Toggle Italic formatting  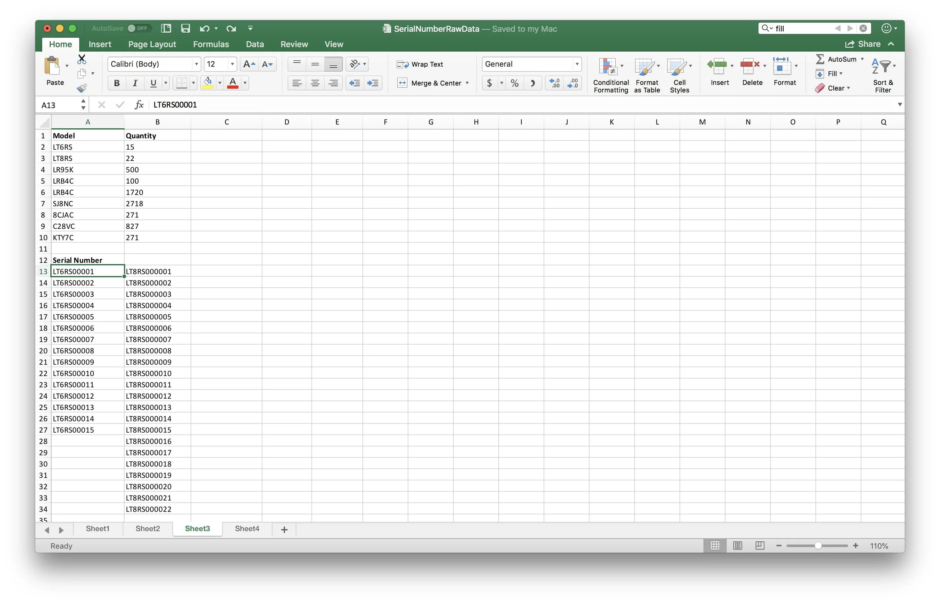pos(135,83)
